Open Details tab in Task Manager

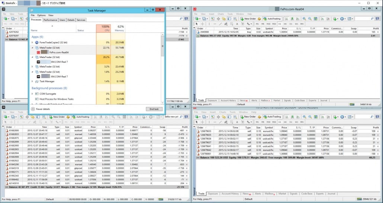tap(71, 20)
